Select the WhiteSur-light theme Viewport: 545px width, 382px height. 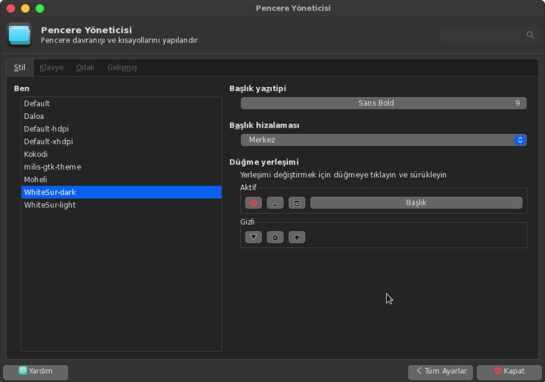(122, 205)
